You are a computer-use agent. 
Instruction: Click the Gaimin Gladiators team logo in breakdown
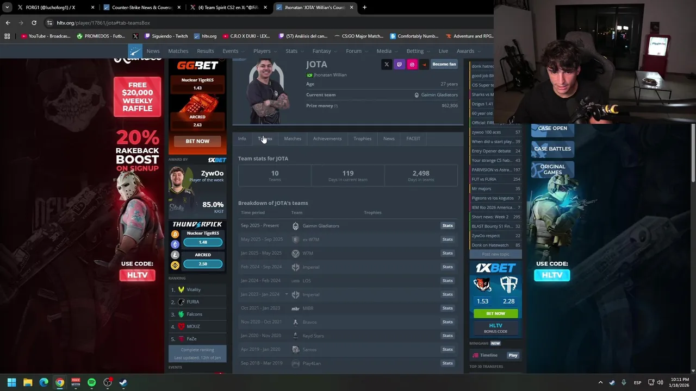click(295, 226)
